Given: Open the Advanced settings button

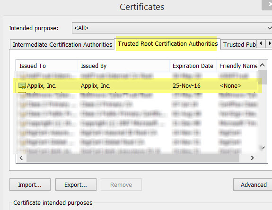Looking at the screenshot, I should [x=253, y=185].
